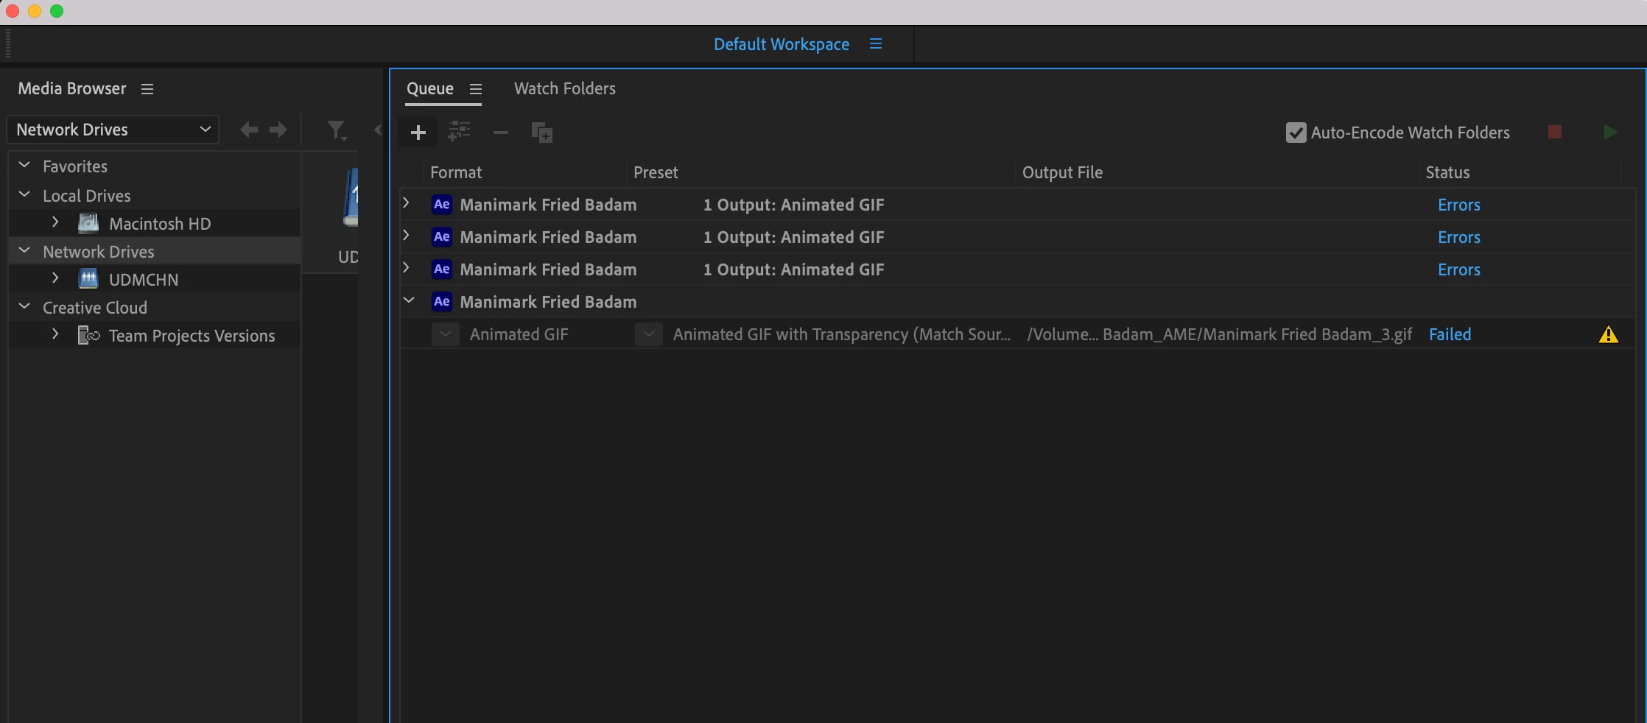Click the Default Workspace label
1647x723 pixels.
point(782,45)
